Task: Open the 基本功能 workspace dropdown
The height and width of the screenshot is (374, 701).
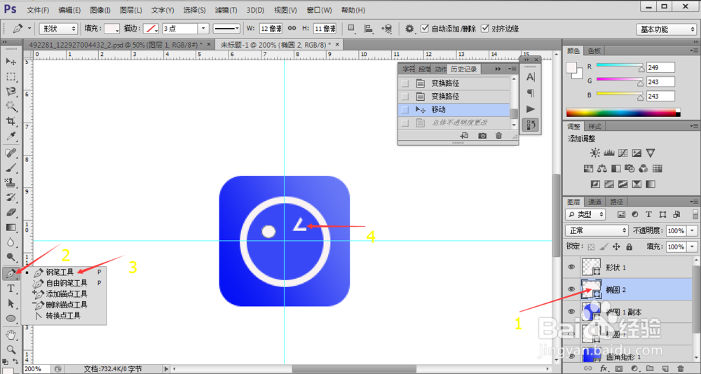Action: click(x=666, y=29)
